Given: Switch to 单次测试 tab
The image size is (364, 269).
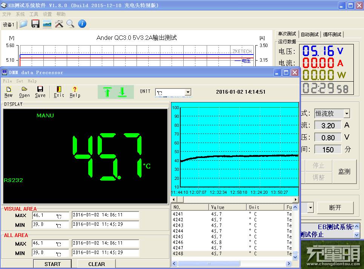Looking at the screenshot, I should 287,34.
